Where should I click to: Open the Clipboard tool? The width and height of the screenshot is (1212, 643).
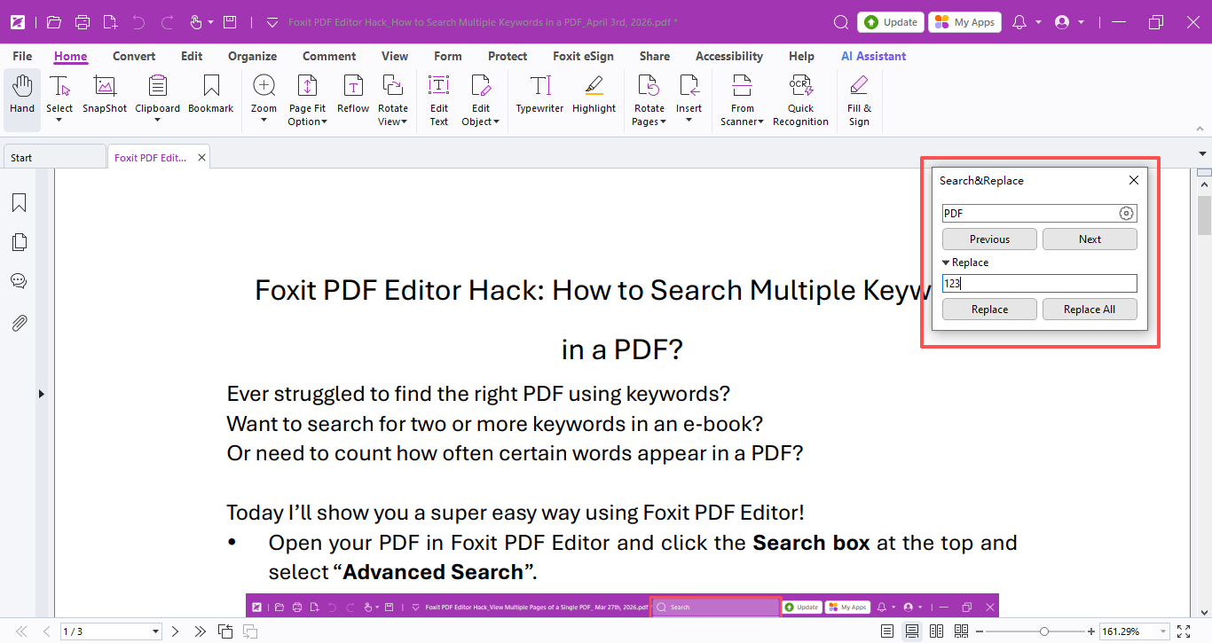pyautogui.click(x=157, y=98)
